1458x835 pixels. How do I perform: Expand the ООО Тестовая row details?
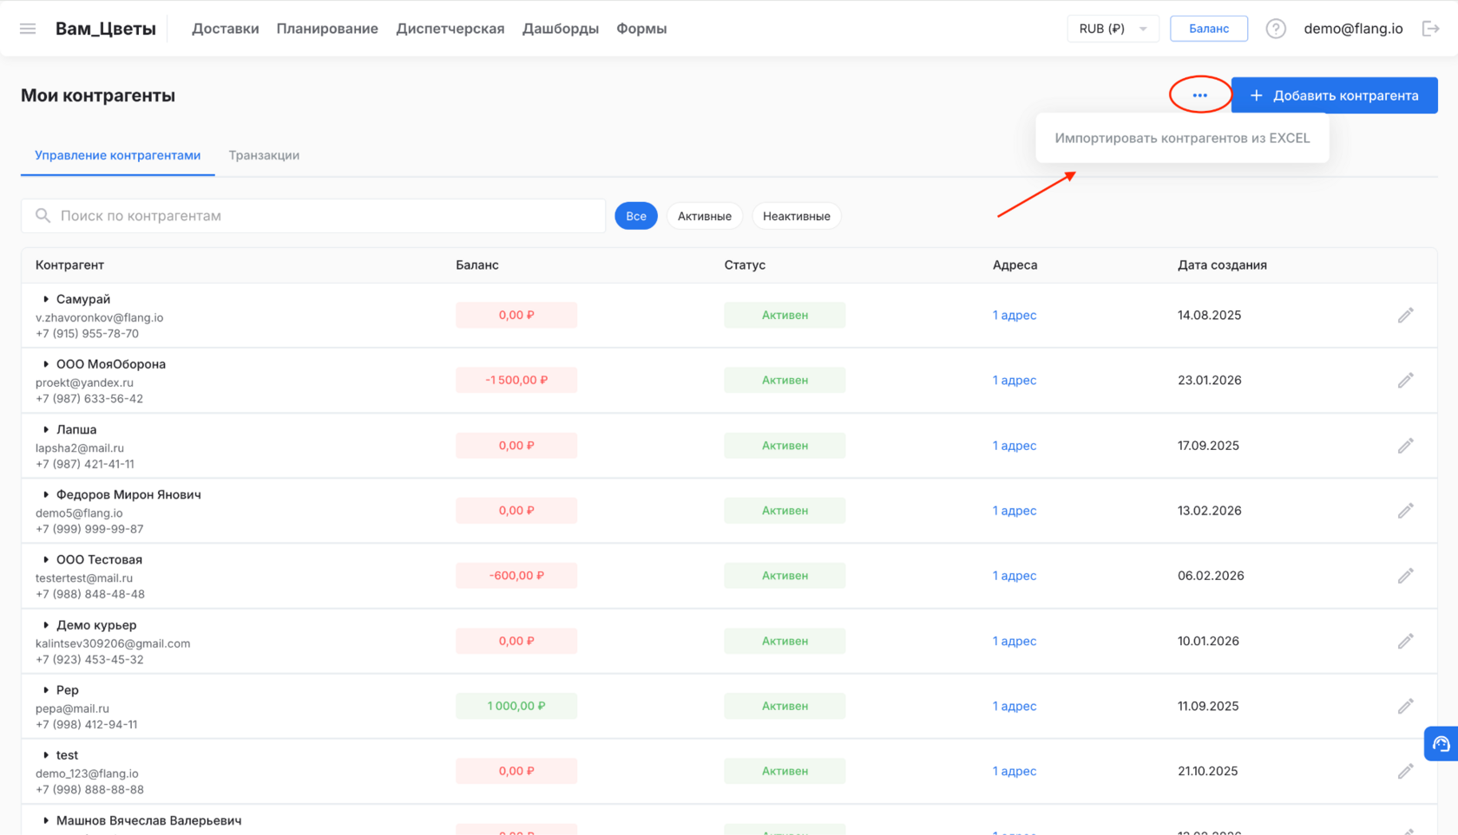click(x=46, y=559)
